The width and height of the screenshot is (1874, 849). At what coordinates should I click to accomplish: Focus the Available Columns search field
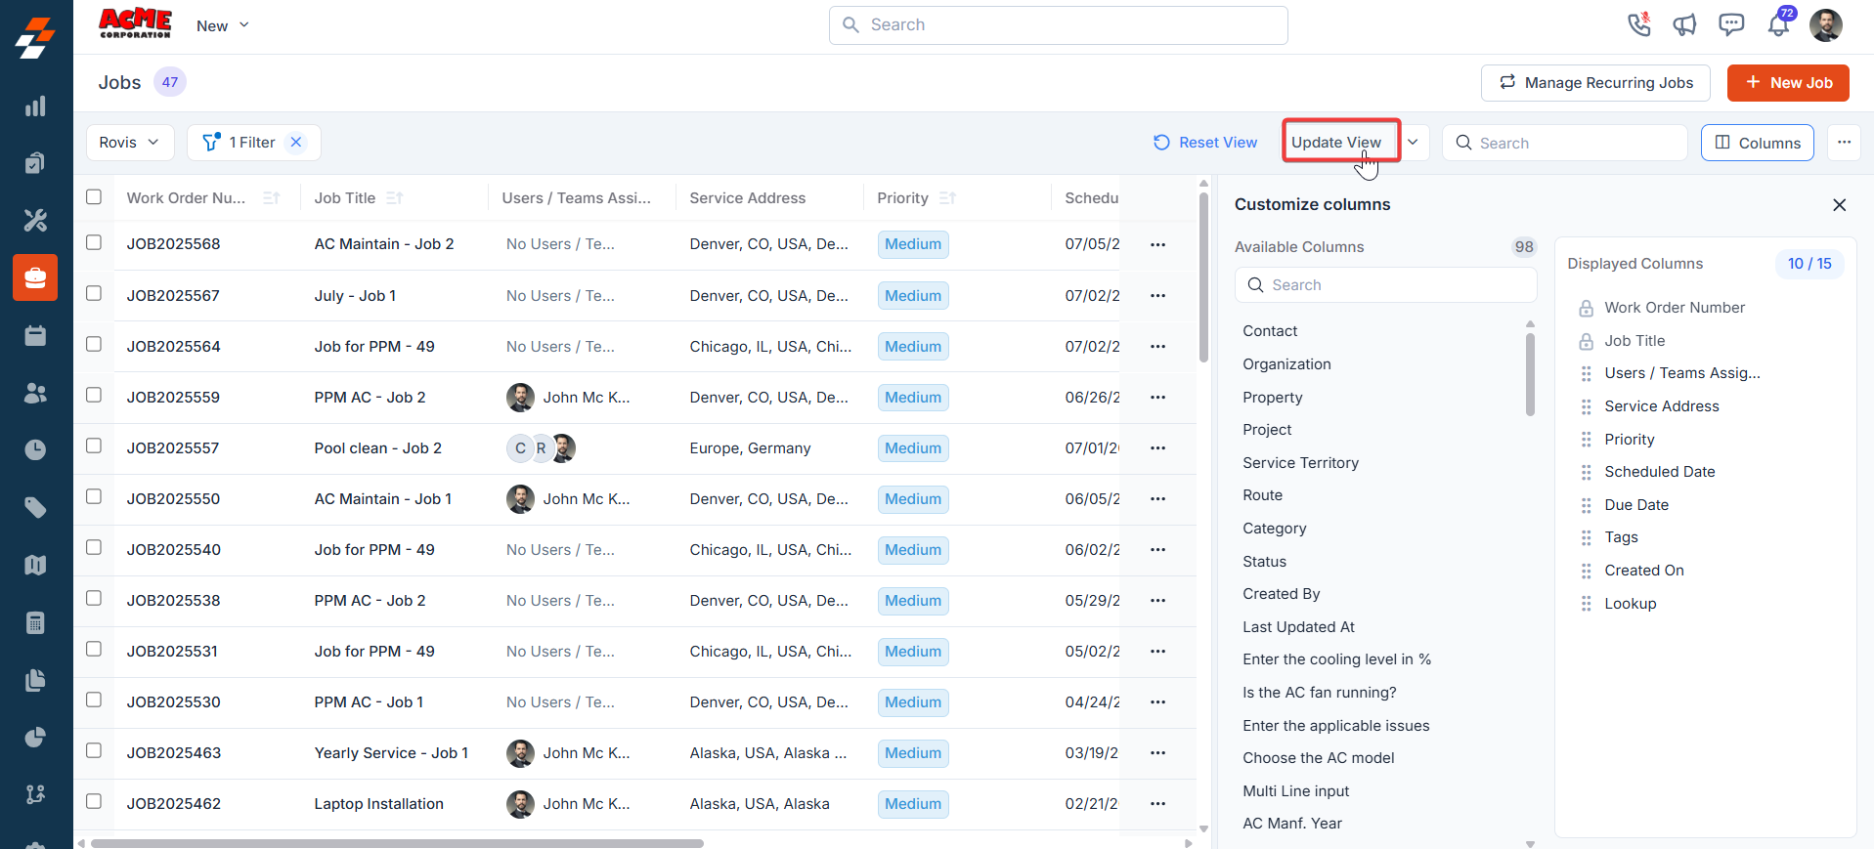[1386, 285]
